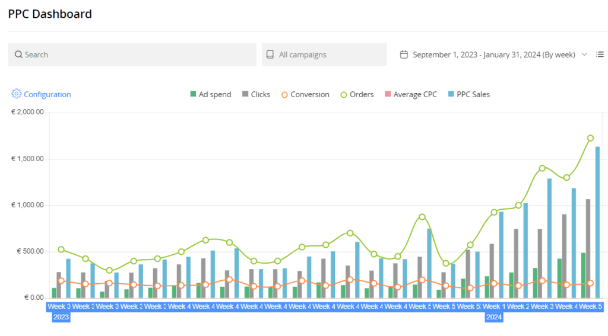This screenshot has height=336, width=608.
Task: Open the list view icon at top right
Action: pos(600,55)
